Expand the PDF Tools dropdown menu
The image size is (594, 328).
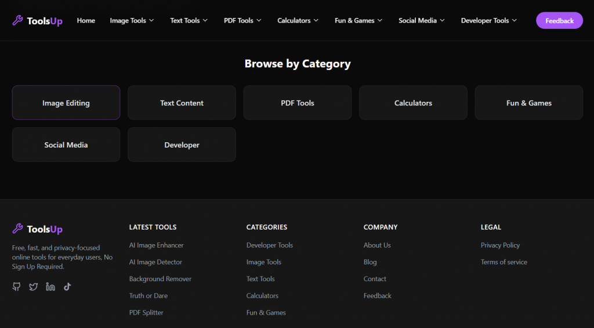tap(242, 20)
